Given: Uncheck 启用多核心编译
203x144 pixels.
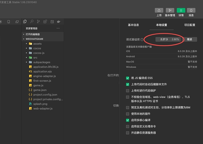Looking at the screenshot, I should click(127, 120).
